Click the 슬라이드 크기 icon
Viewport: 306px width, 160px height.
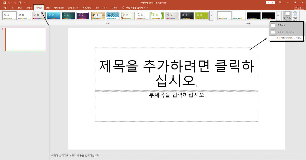pos(287,14)
